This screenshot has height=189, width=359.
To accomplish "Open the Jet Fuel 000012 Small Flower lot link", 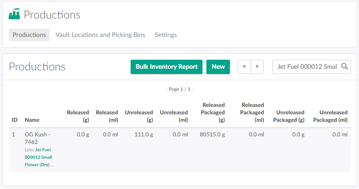I will click(x=43, y=157).
